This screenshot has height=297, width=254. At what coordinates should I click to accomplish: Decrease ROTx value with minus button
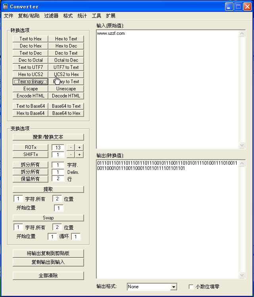point(71,148)
